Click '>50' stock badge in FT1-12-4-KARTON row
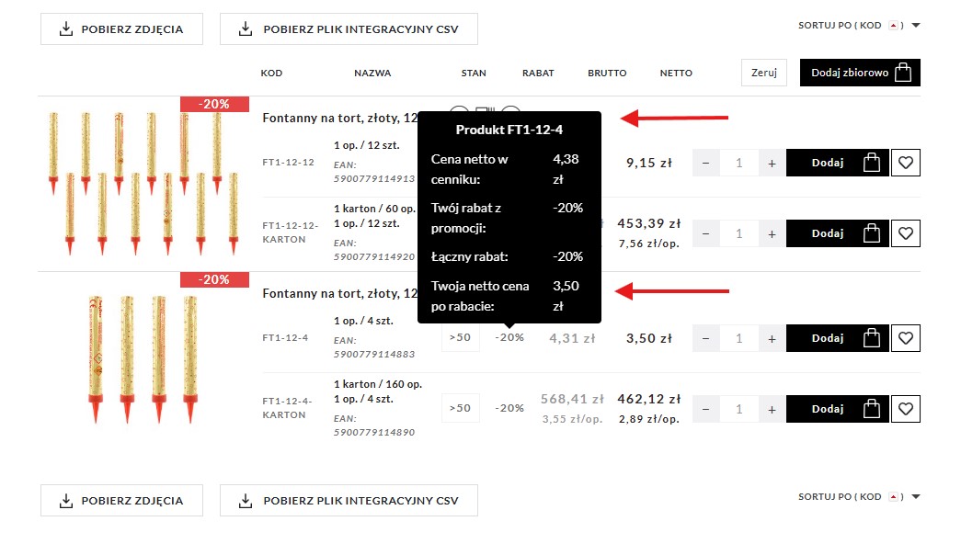 [x=460, y=408]
